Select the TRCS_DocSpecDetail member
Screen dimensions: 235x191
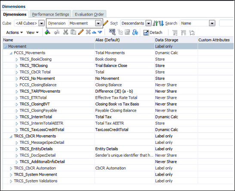tap(37, 155)
